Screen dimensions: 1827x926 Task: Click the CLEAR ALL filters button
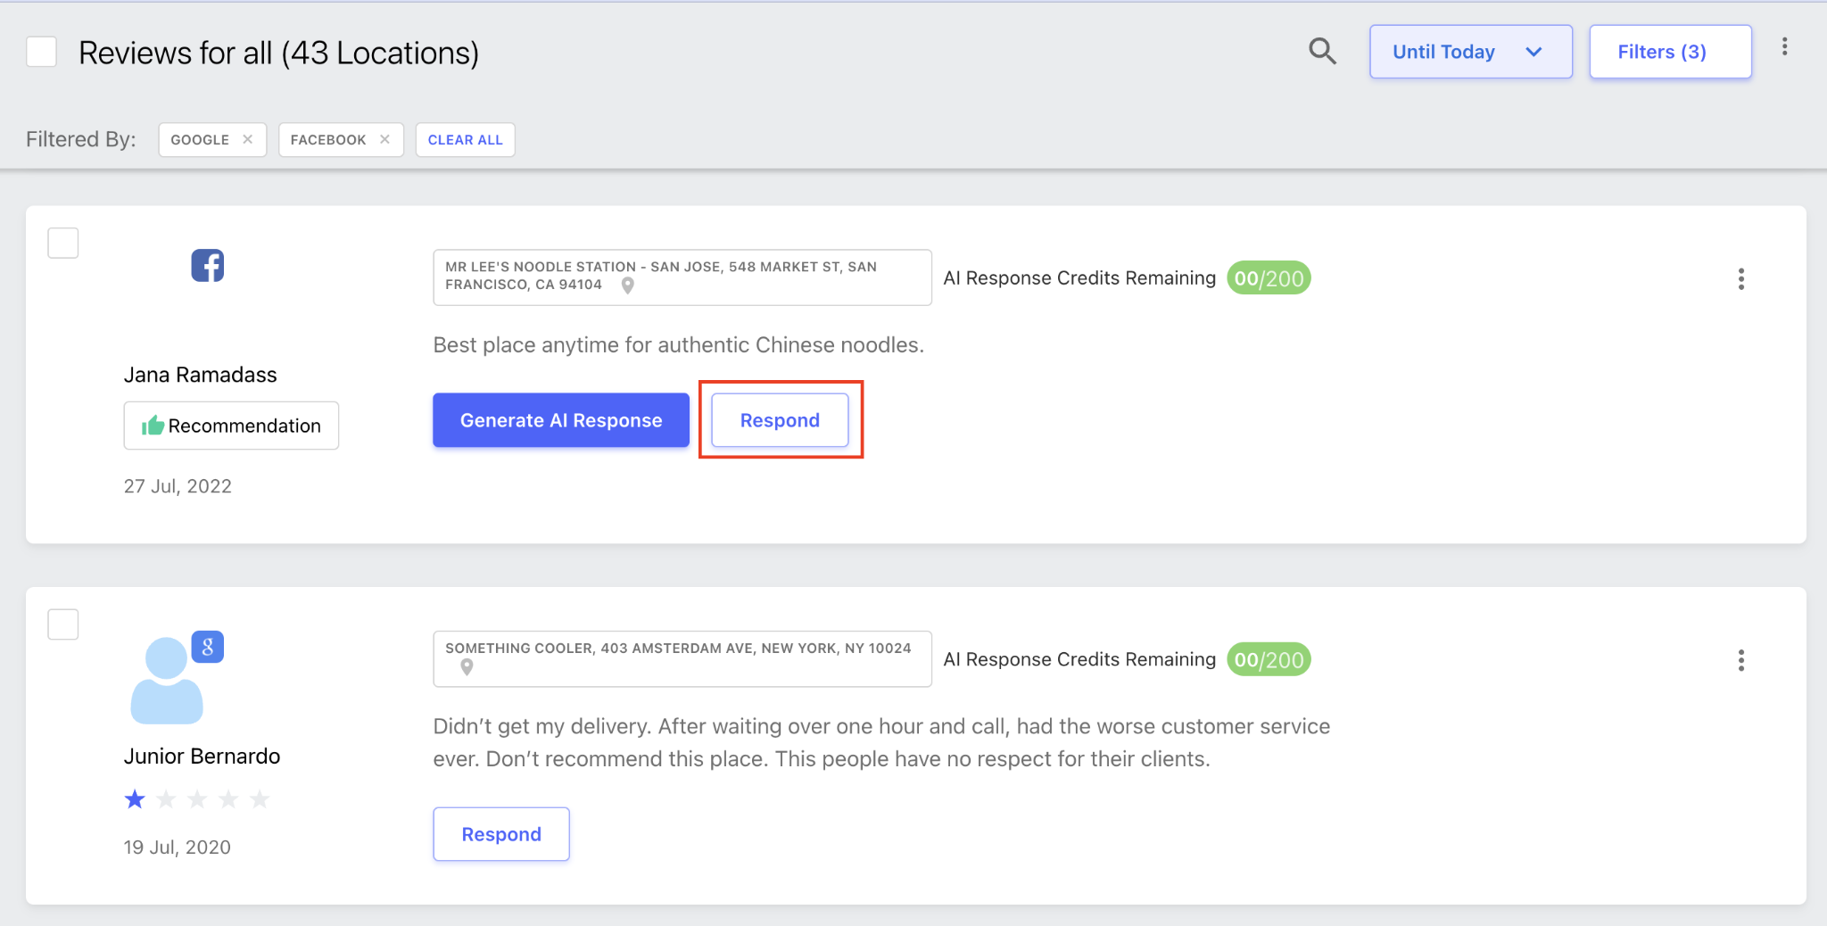[x=465, y=140]
